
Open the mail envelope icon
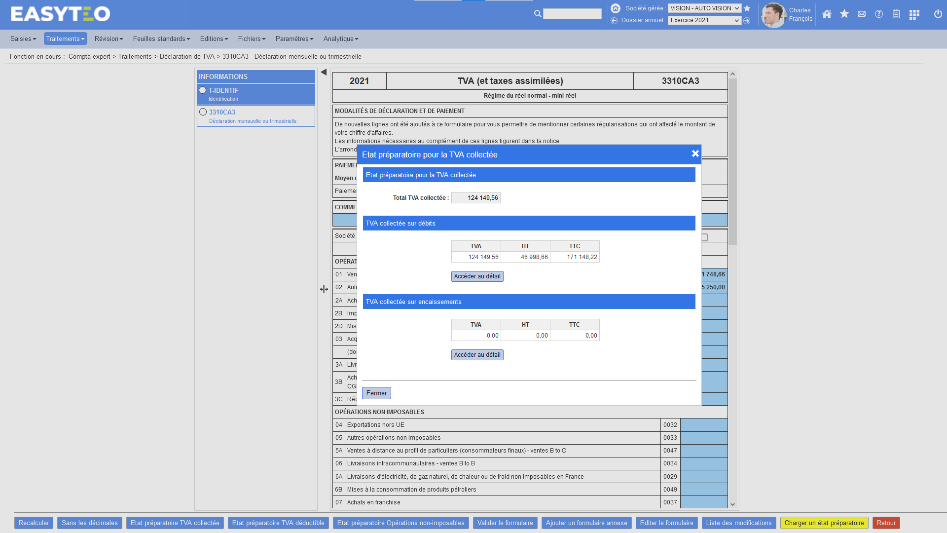pos(862,14)
